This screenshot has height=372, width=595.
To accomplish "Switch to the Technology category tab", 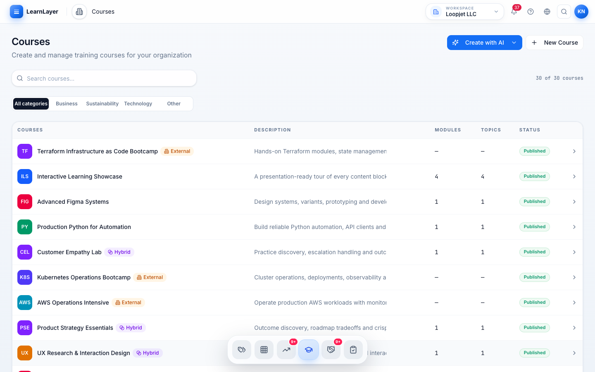I will (x=138, y=104).
